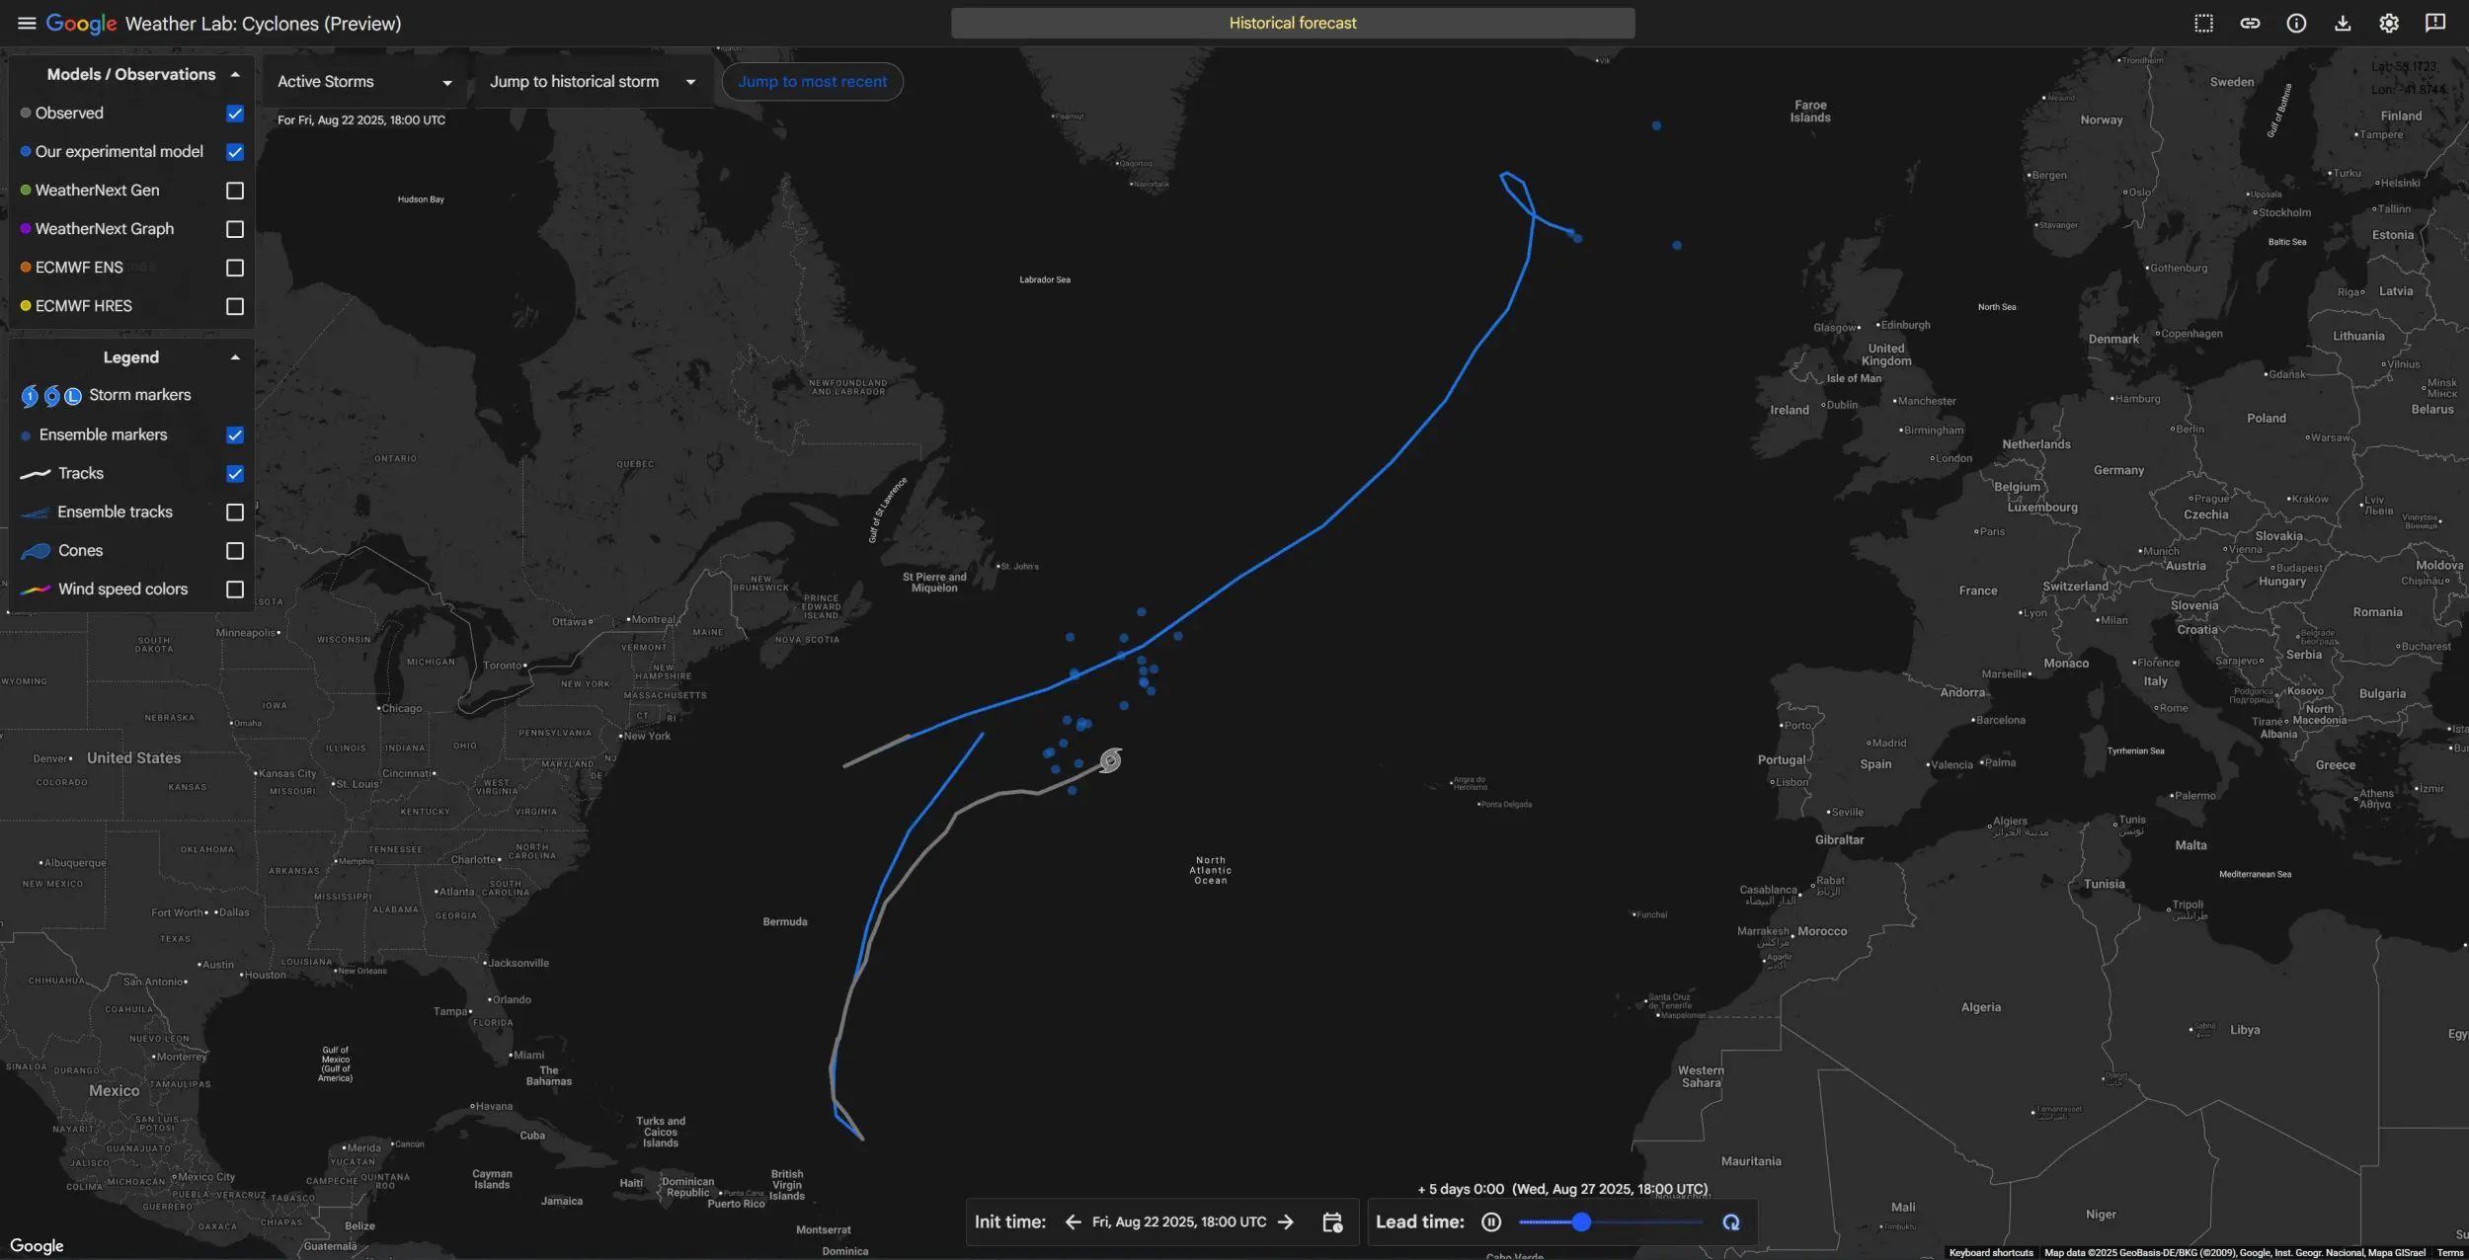Open the info circle icon

tap(2296, 23)
